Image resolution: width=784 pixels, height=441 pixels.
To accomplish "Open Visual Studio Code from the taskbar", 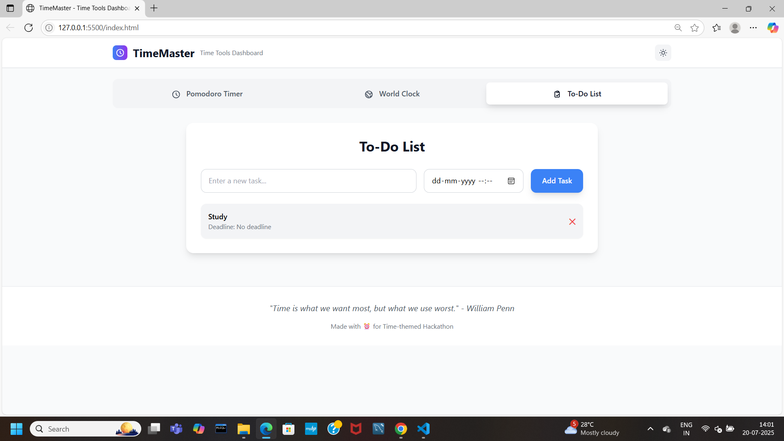I will 423,429.
